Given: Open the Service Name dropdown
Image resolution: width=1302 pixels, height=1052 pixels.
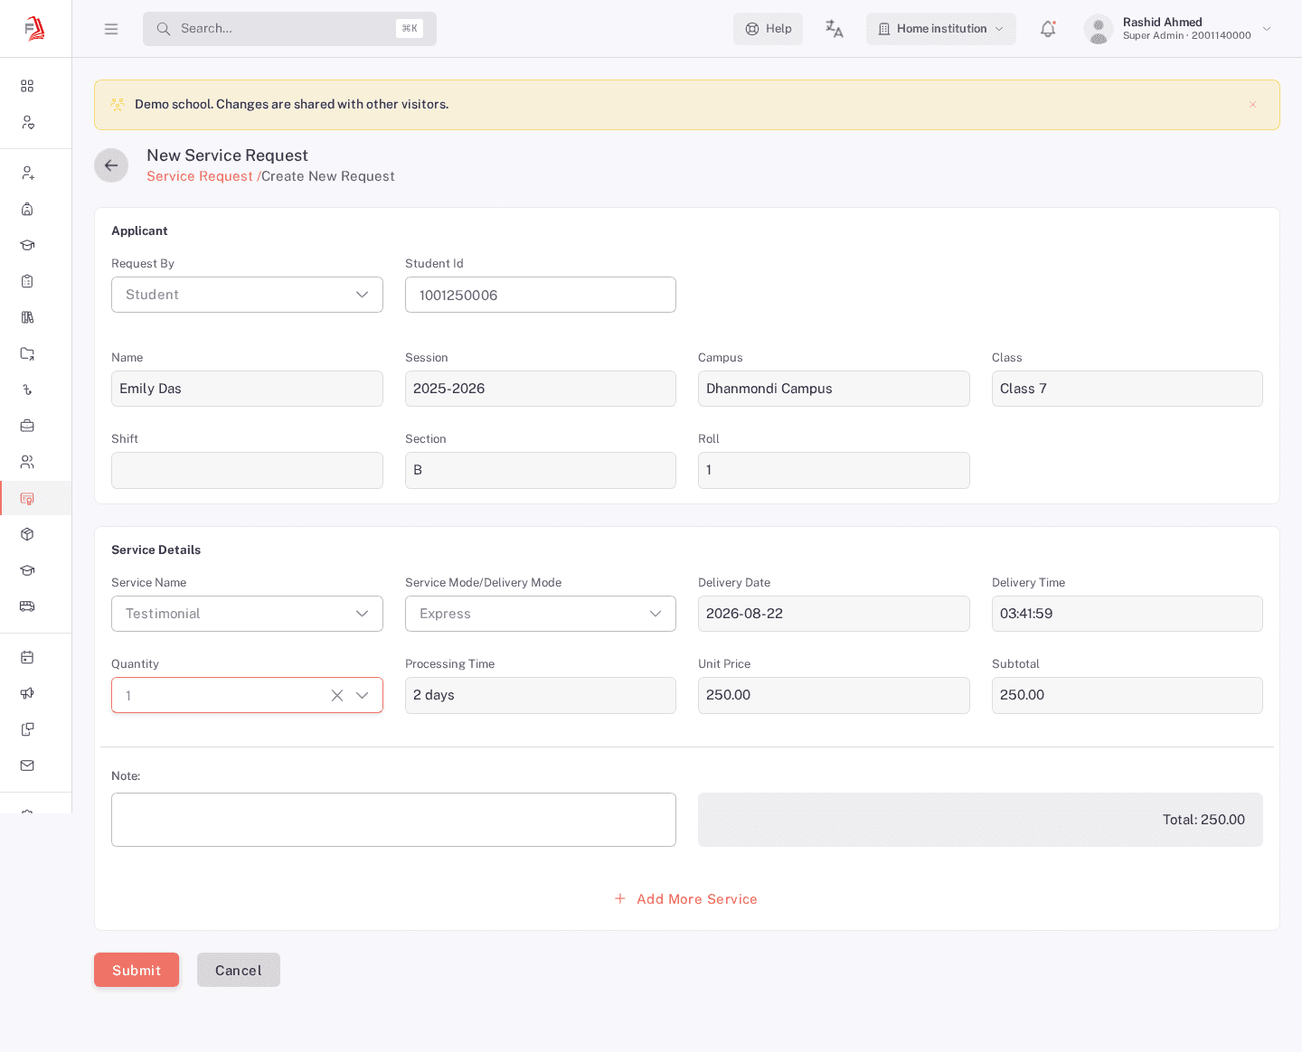Looking at the screenshot, I should (247, 614).
